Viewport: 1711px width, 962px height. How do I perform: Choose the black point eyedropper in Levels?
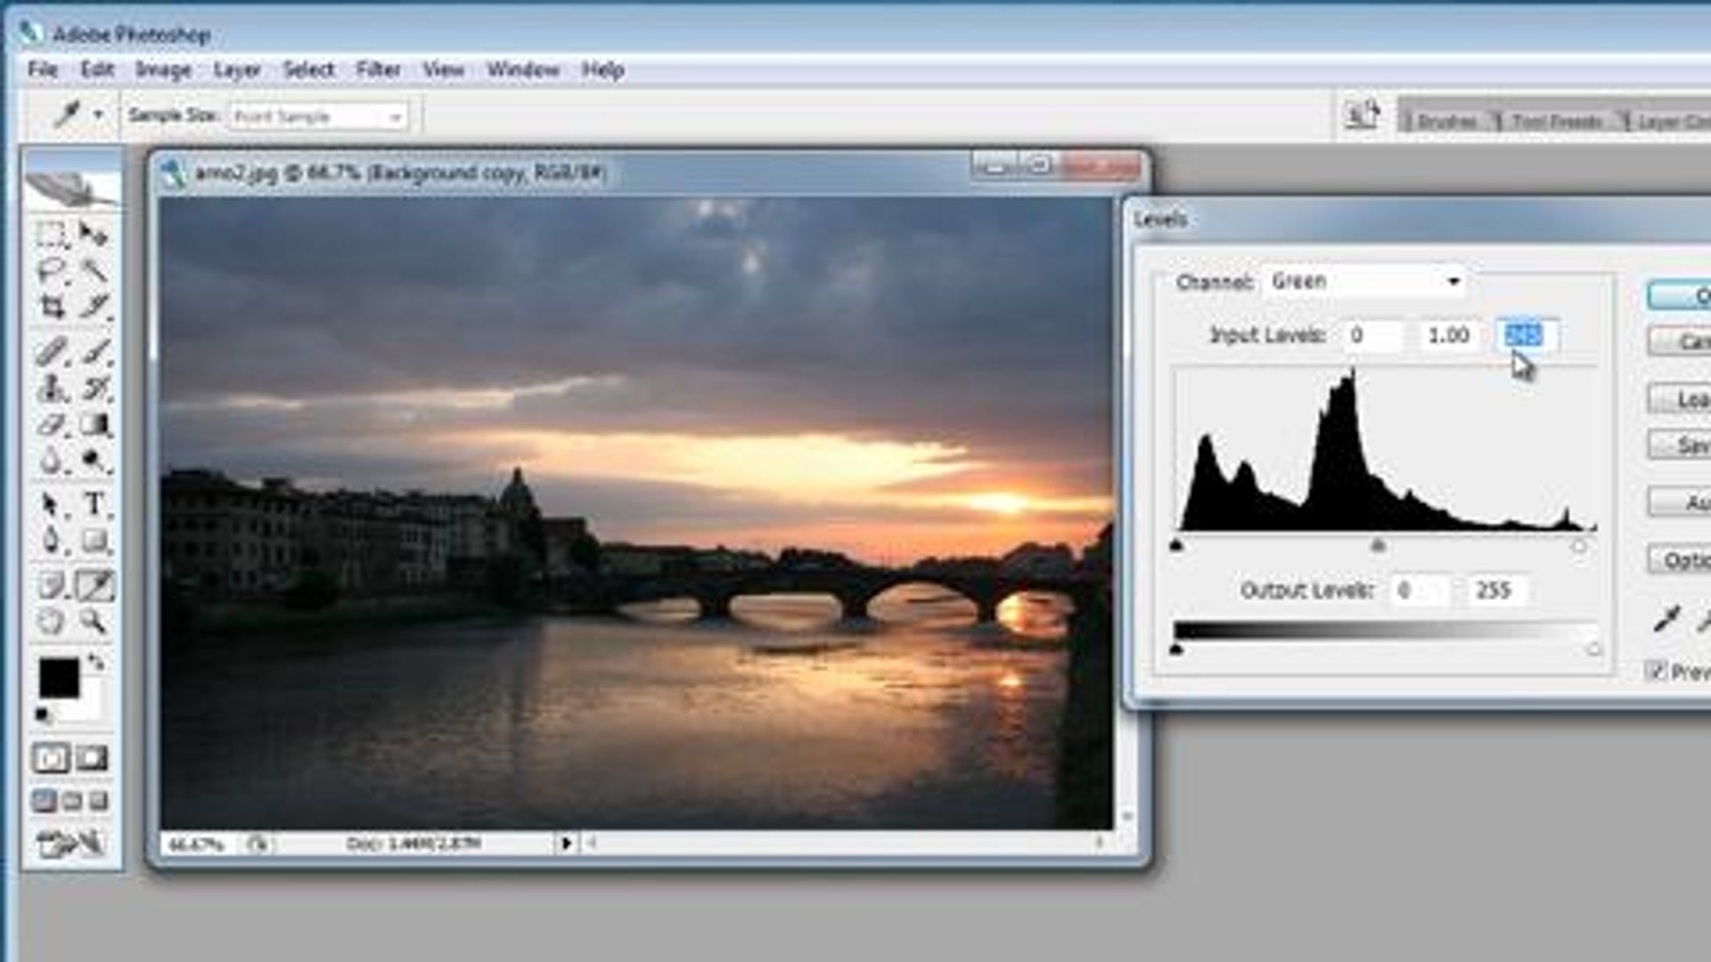1668,616
